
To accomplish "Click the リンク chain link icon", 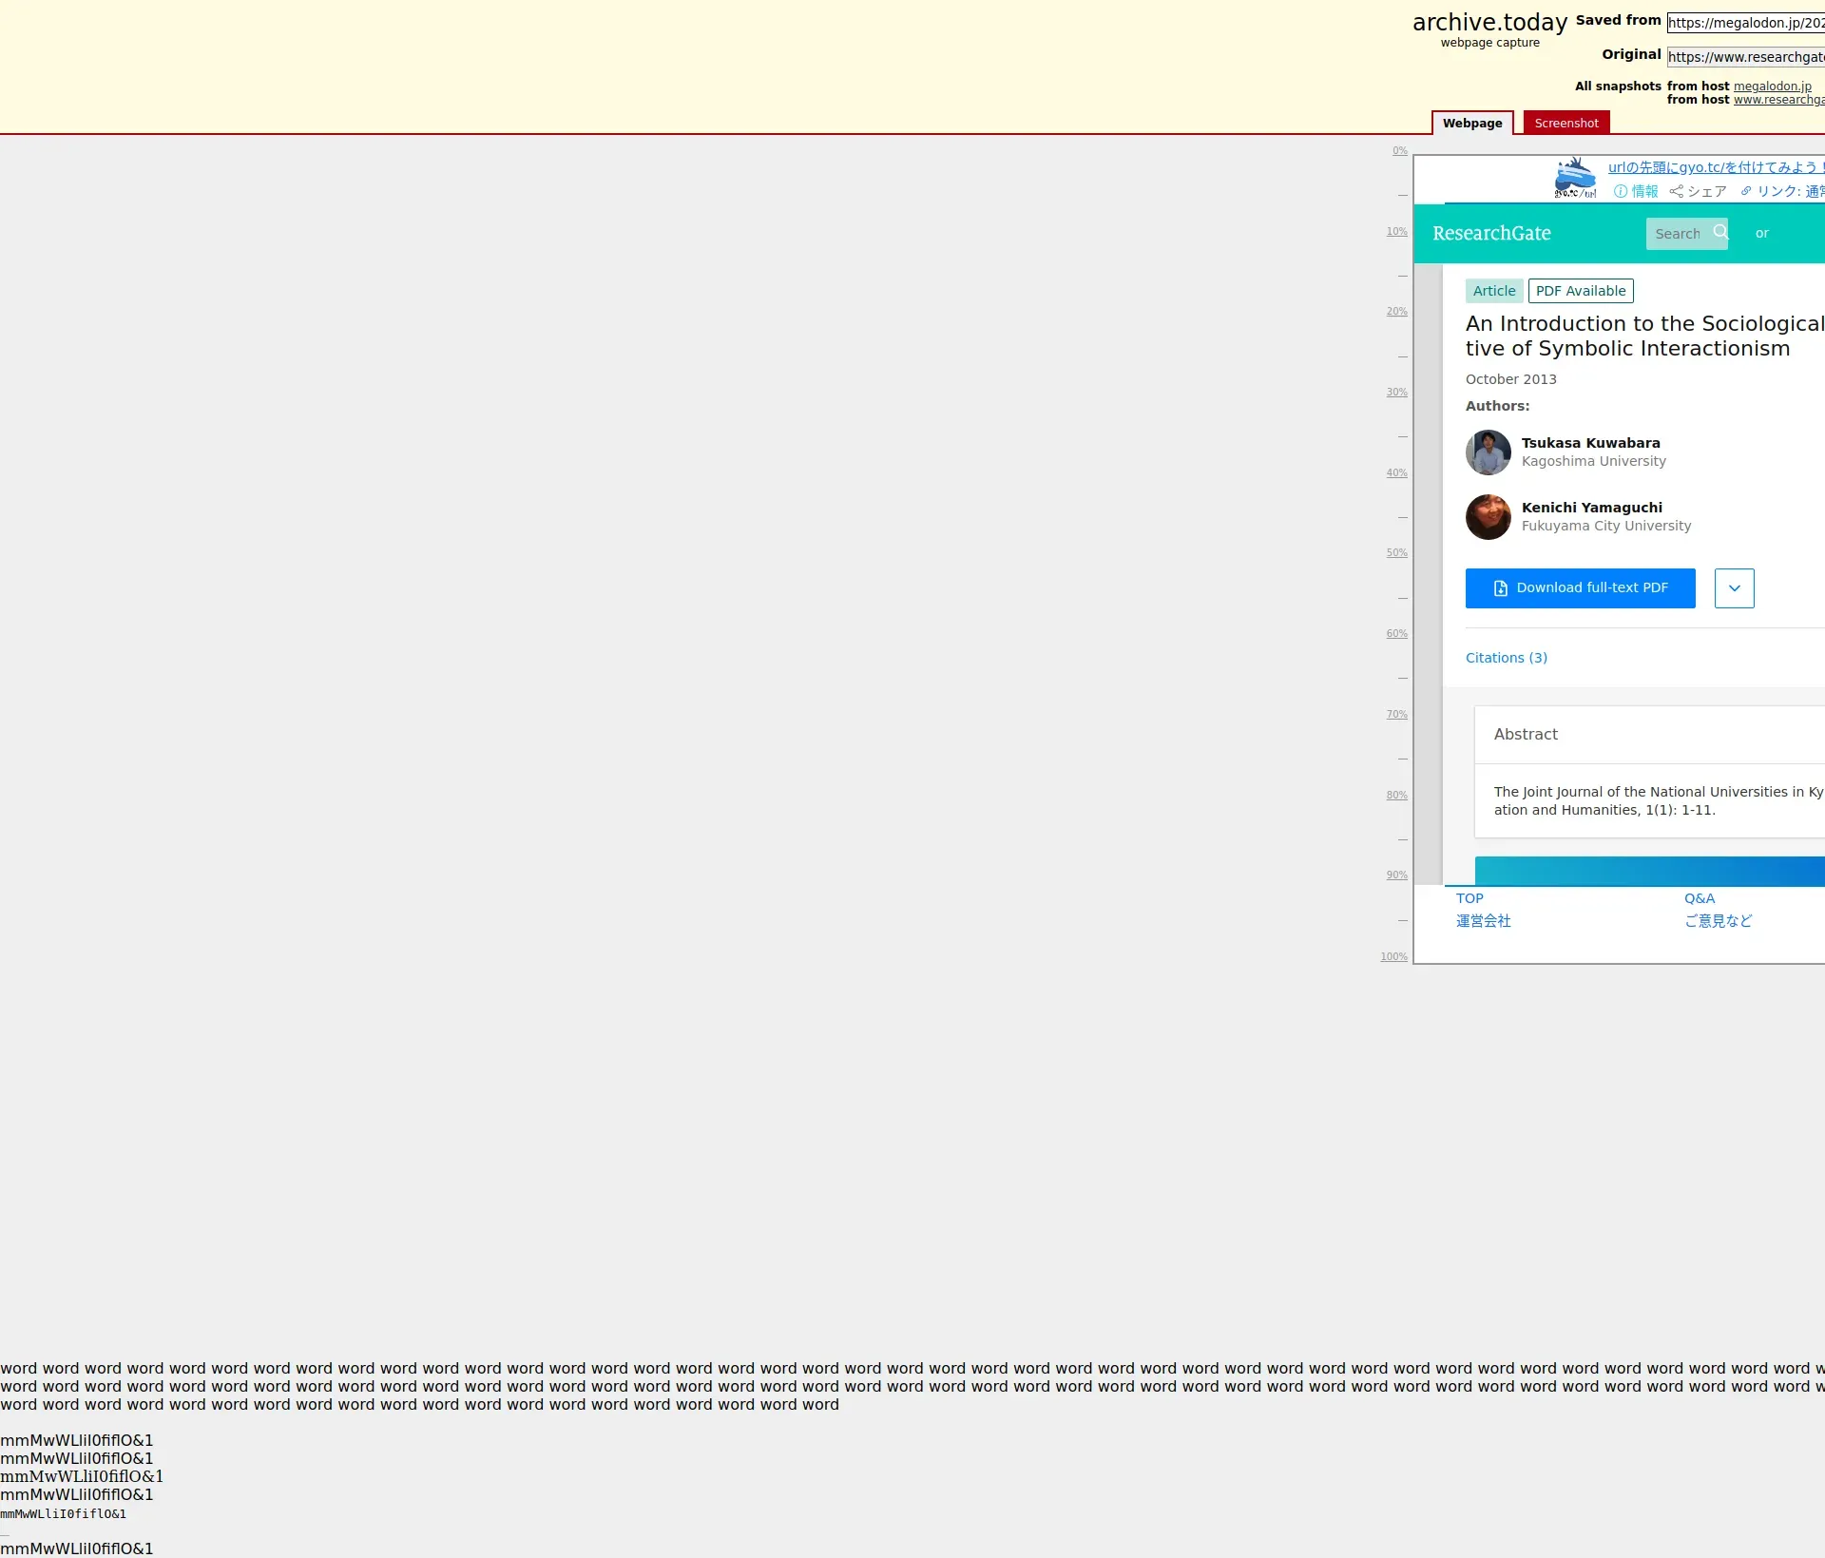I will tap(1746, 191).
